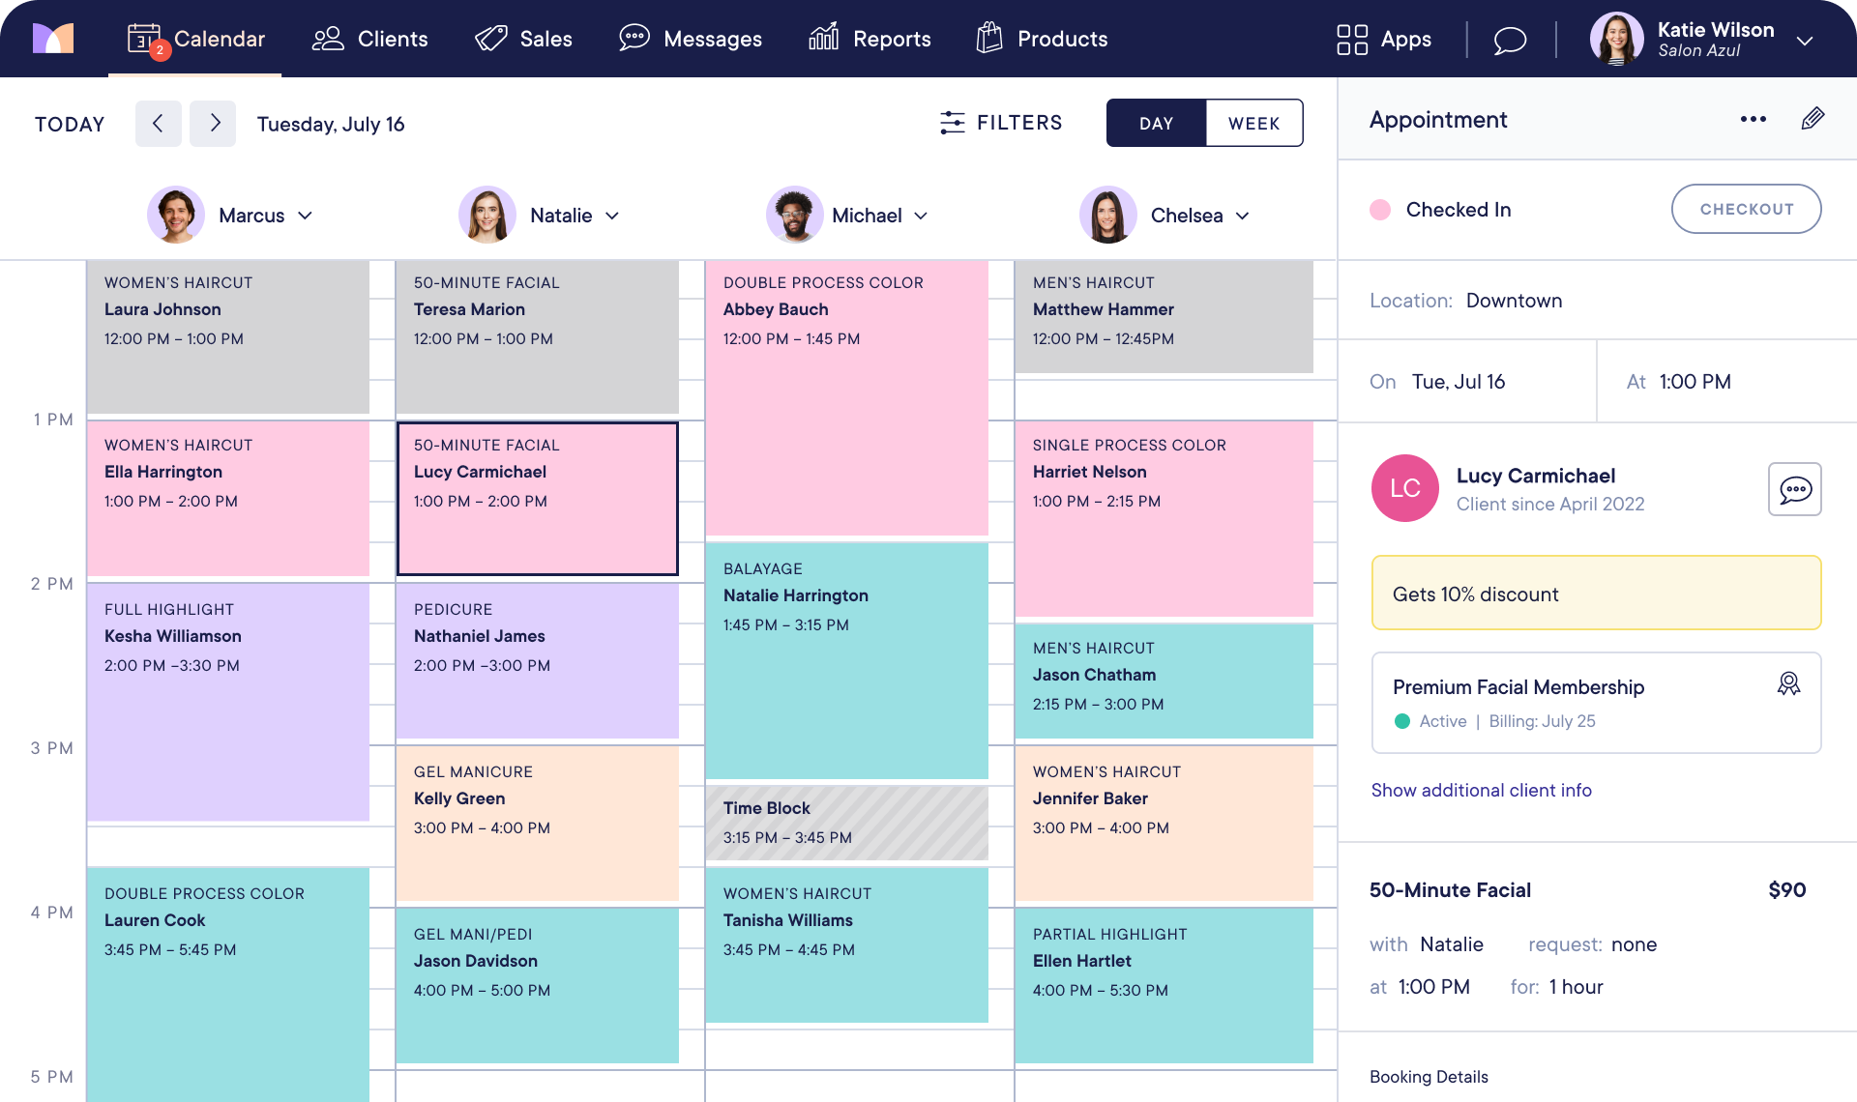Click the Checkout button
This screenshot has height=1102, width=1857.
[1746, 209]
